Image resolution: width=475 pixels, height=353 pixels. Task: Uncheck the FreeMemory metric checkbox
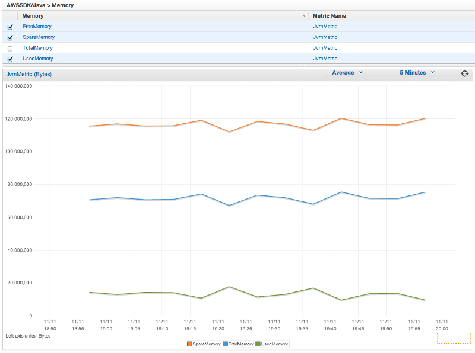[10, 27]
